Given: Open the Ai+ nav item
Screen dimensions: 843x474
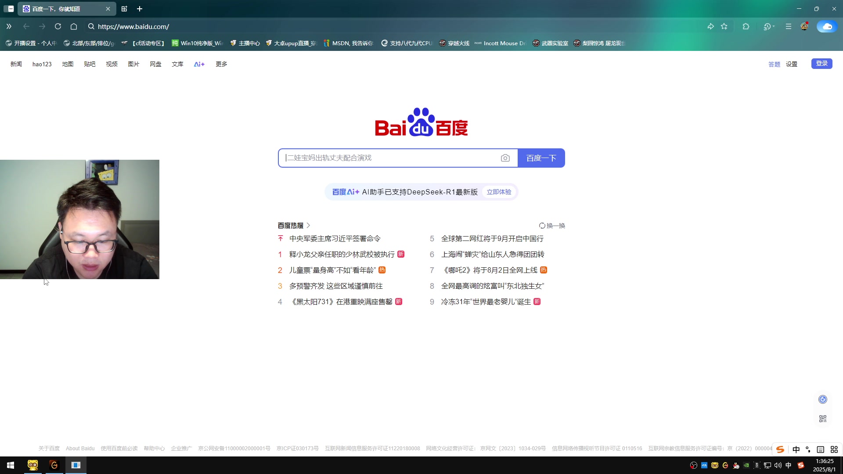Looking at the screenshot, I should point(199,64).
